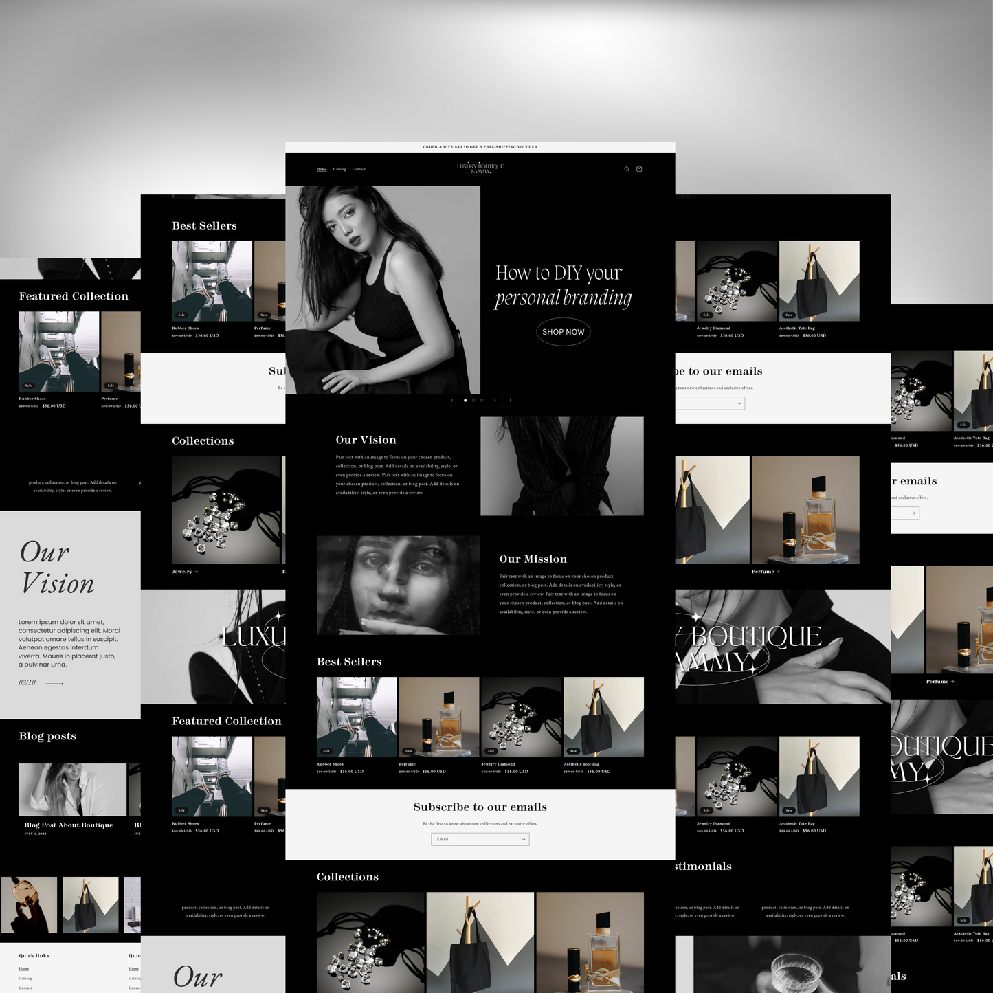Viewport: 993px width, 993px height.
Task: Open Jewelry Diamond photo in center Best Sellers
Action: [522, 717]
